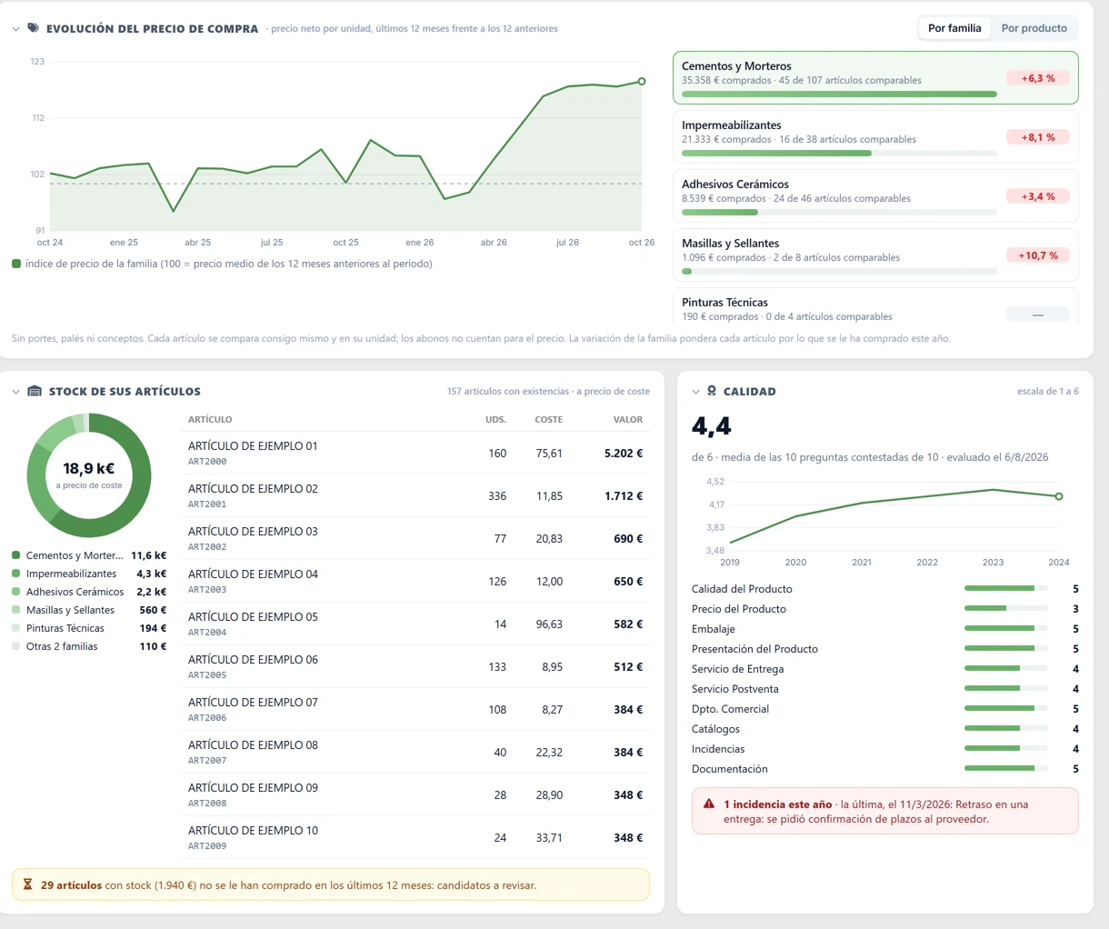Click the Servicio Postventa quality row

point(885,689)
